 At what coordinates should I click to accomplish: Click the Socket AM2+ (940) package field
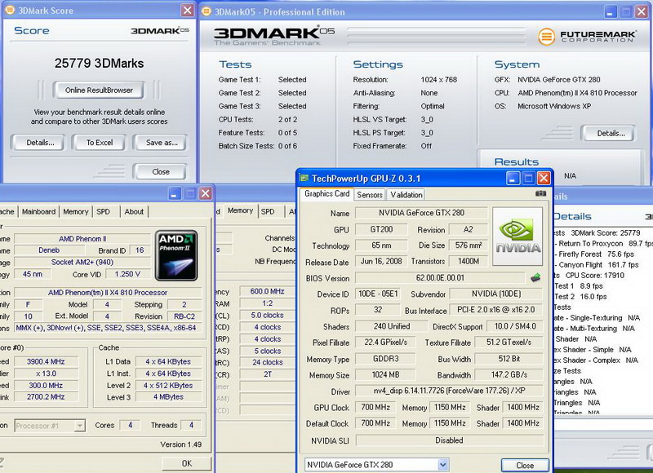tap(82, 262)
